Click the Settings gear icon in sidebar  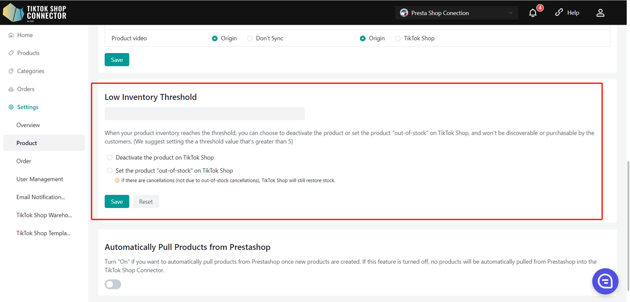11,107
